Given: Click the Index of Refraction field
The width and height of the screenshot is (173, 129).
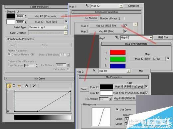Looking at the screenshot, I should coord(63,55).
